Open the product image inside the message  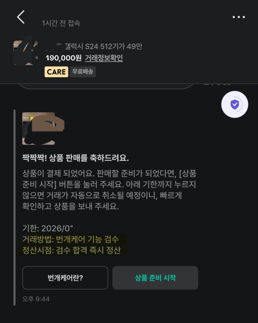click(x=38, y=128)
